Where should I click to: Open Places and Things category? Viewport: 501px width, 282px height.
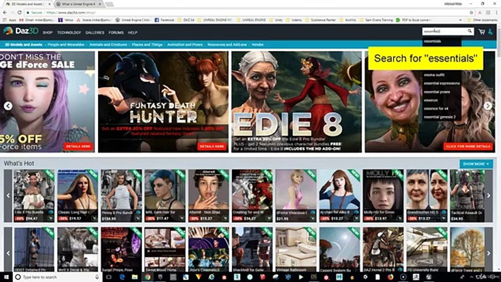[147, 45]
